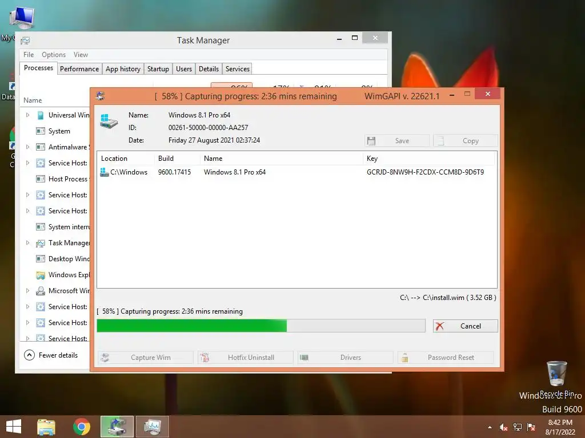Click the red X icon on Cancel button
The width and height of the screenshot is (585, 438).
coord(439,326)
